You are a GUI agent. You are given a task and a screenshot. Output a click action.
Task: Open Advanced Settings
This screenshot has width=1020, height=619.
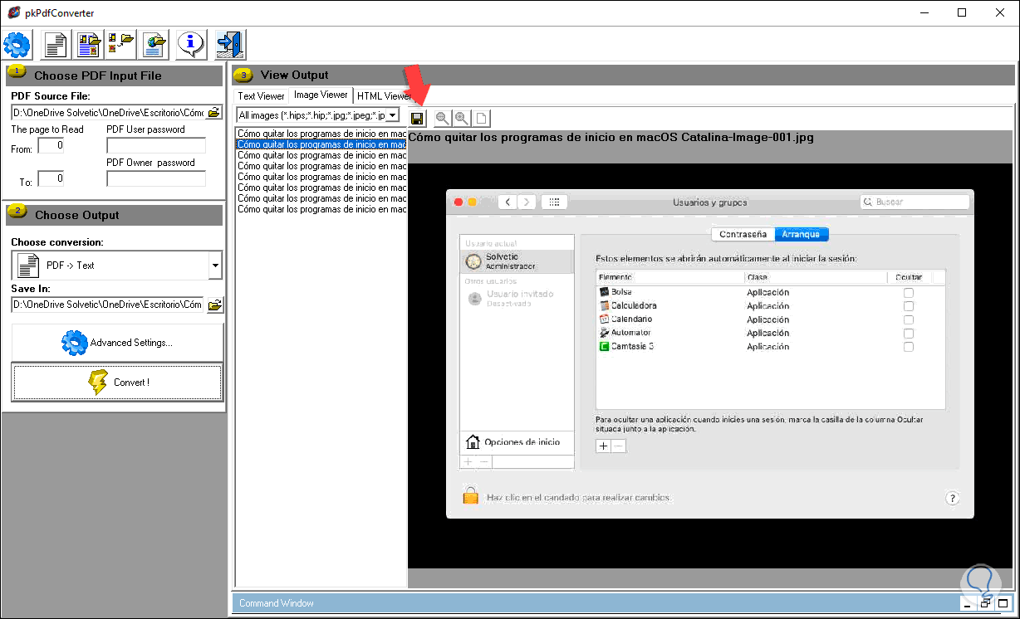pos(117,342)
